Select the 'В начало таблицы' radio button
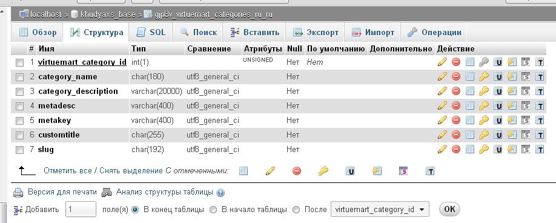The width and height of the screenshot is (556, 223). tap(213, 210)
